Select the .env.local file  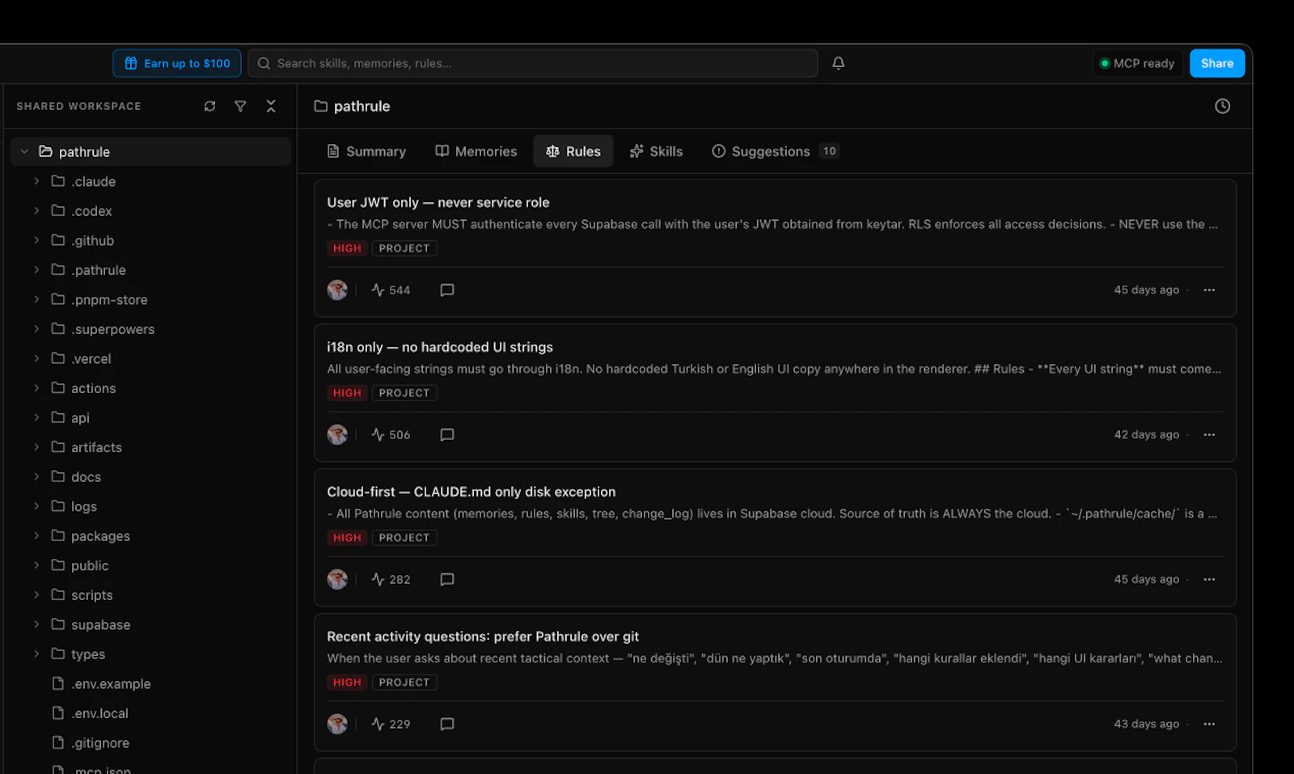tap(151, 713)
